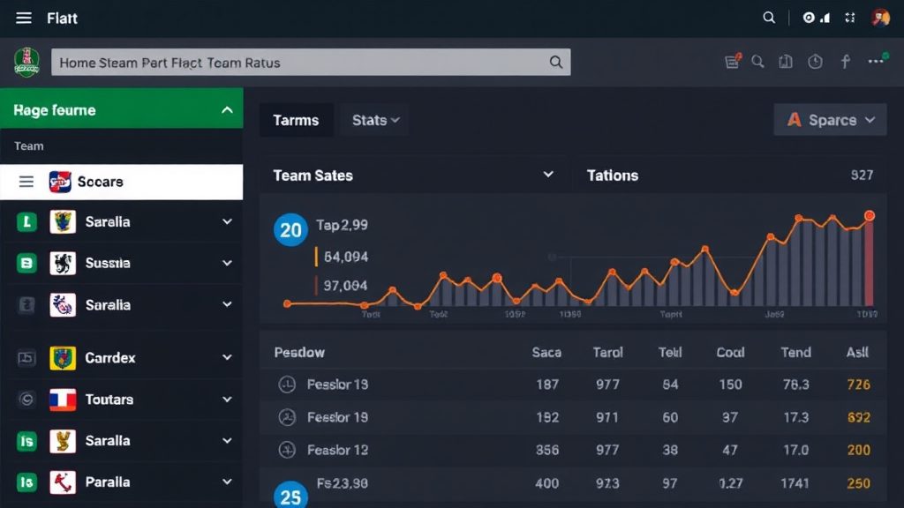
Task: Click the green team logo beside search field
Action: [x=26, y=63]
